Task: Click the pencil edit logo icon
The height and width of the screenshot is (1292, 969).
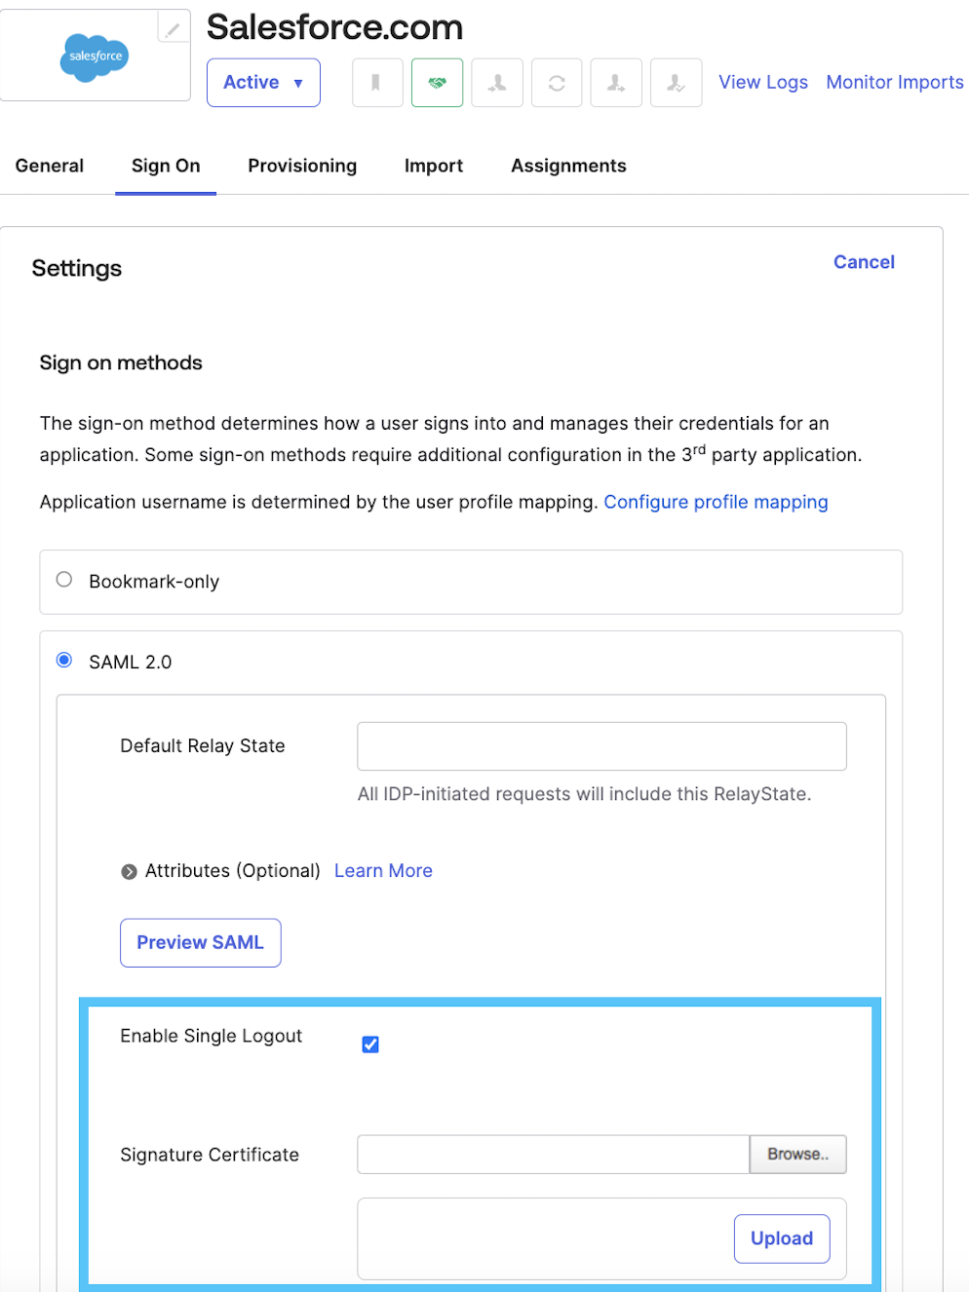Action: (173, 29)
